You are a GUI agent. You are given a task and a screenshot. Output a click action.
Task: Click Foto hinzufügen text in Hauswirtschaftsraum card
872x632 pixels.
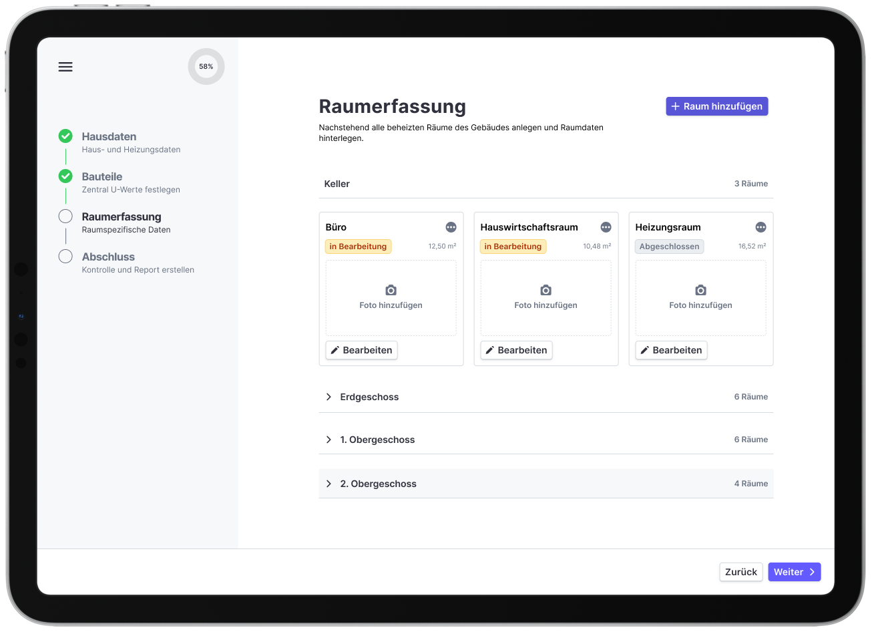[x=546, y=305]
